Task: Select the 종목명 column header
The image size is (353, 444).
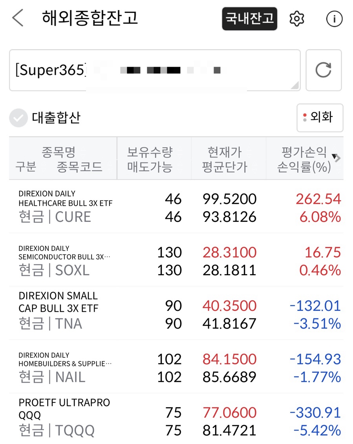Action: click(x=59, y=152)
